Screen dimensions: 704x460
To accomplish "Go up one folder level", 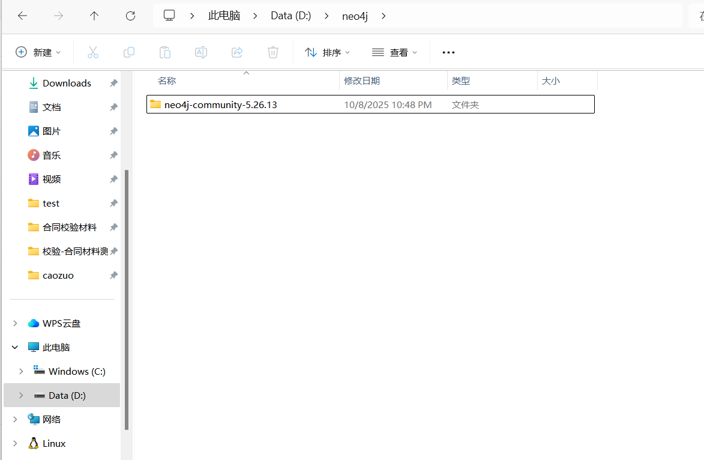I will (x=94, y=16).
